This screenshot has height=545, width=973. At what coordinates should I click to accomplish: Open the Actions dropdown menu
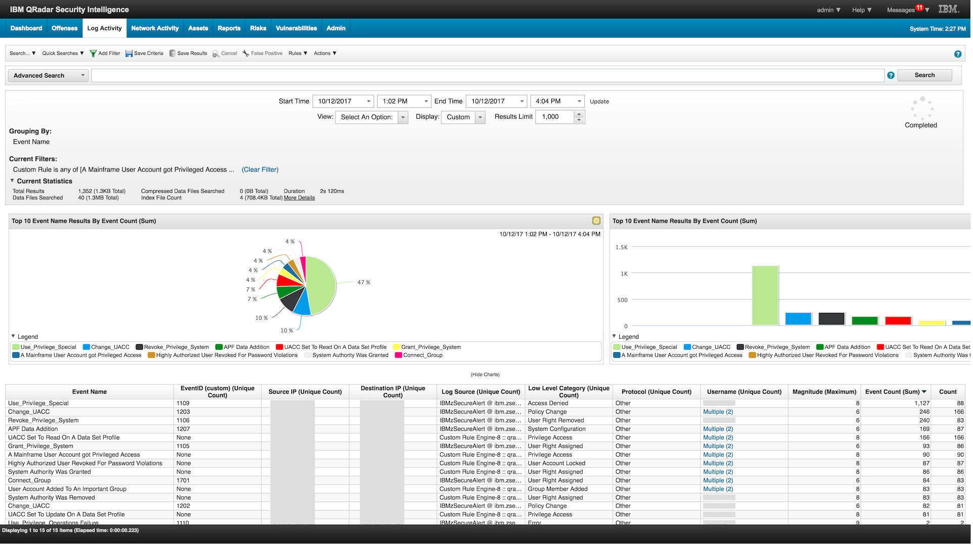(325, 53)
